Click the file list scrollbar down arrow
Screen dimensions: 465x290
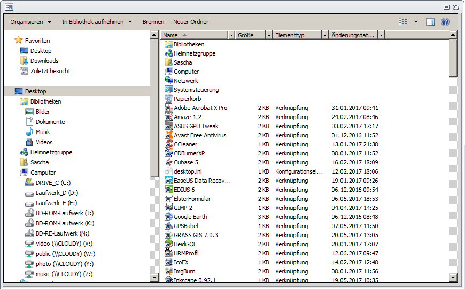[x=453, y=278]
